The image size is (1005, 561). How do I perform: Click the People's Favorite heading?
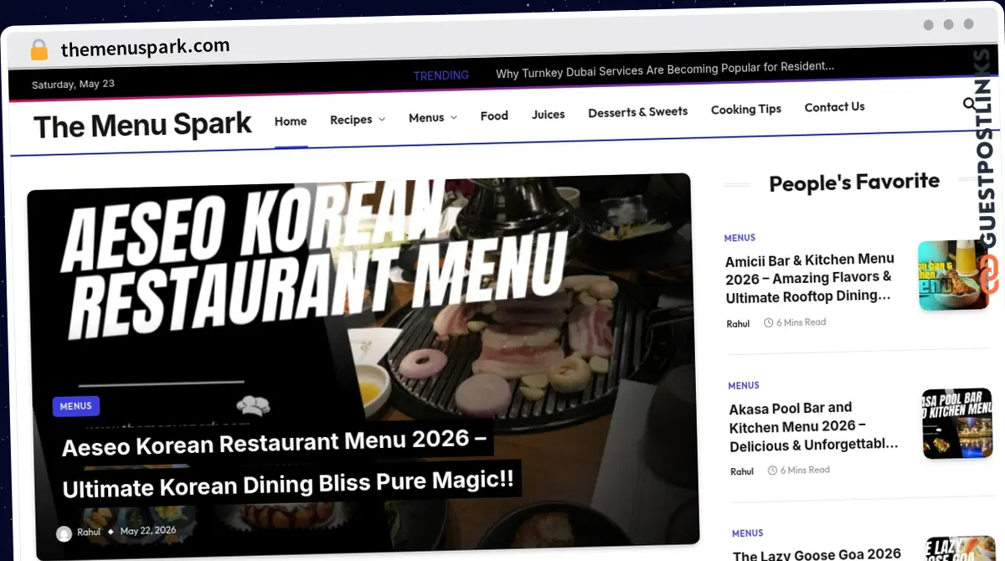pyautogui.click(x=854, y=183)
